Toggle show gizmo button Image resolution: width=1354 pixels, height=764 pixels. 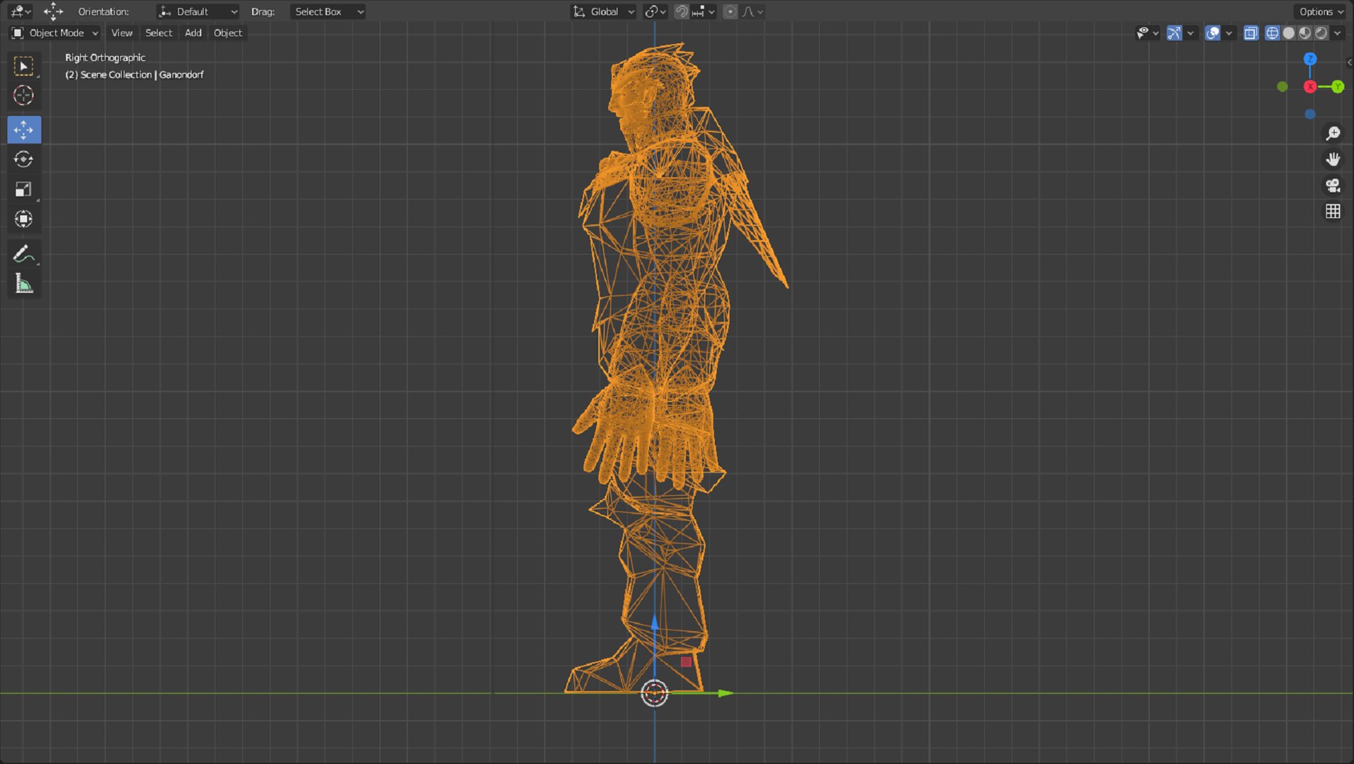click(1174, 33)
